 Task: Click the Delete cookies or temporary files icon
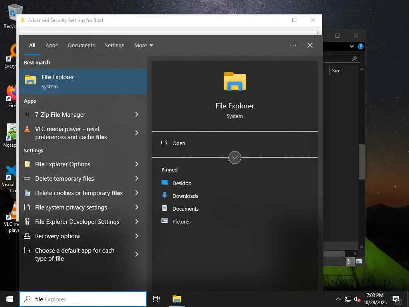pos(27,193)
